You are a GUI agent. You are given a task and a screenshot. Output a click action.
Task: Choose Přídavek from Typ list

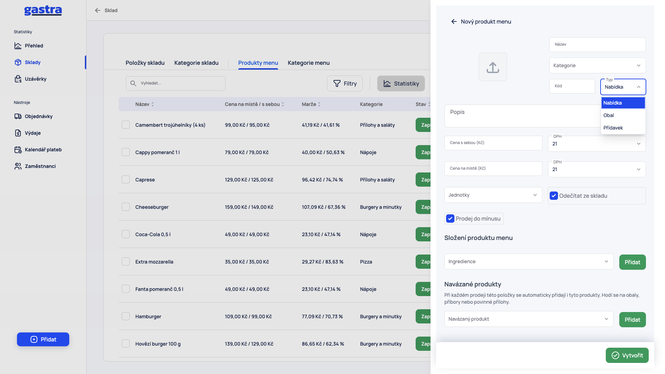623,128
